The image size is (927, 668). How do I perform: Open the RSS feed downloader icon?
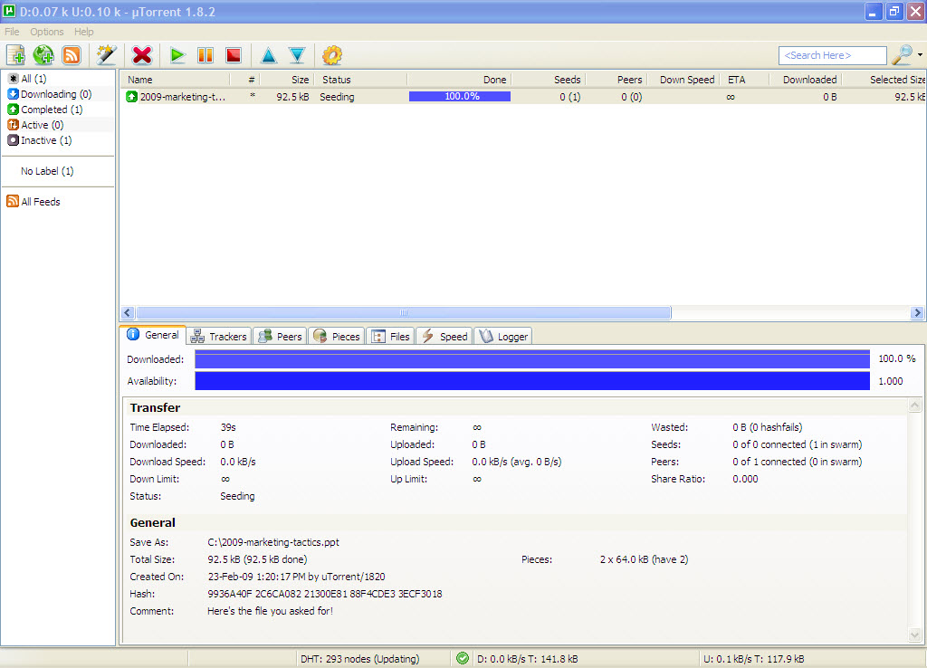point(72,55)
